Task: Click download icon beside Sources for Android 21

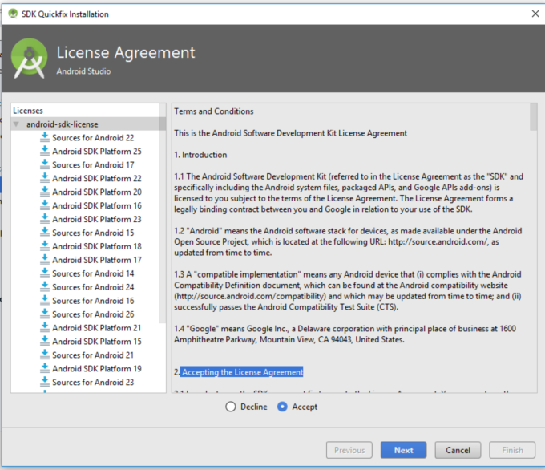Action: coord(45,355)
